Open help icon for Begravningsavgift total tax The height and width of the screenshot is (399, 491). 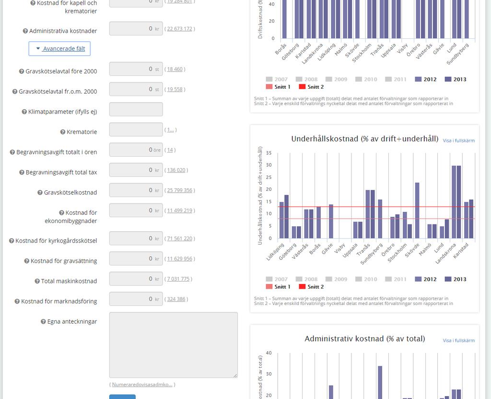[22, 173]
